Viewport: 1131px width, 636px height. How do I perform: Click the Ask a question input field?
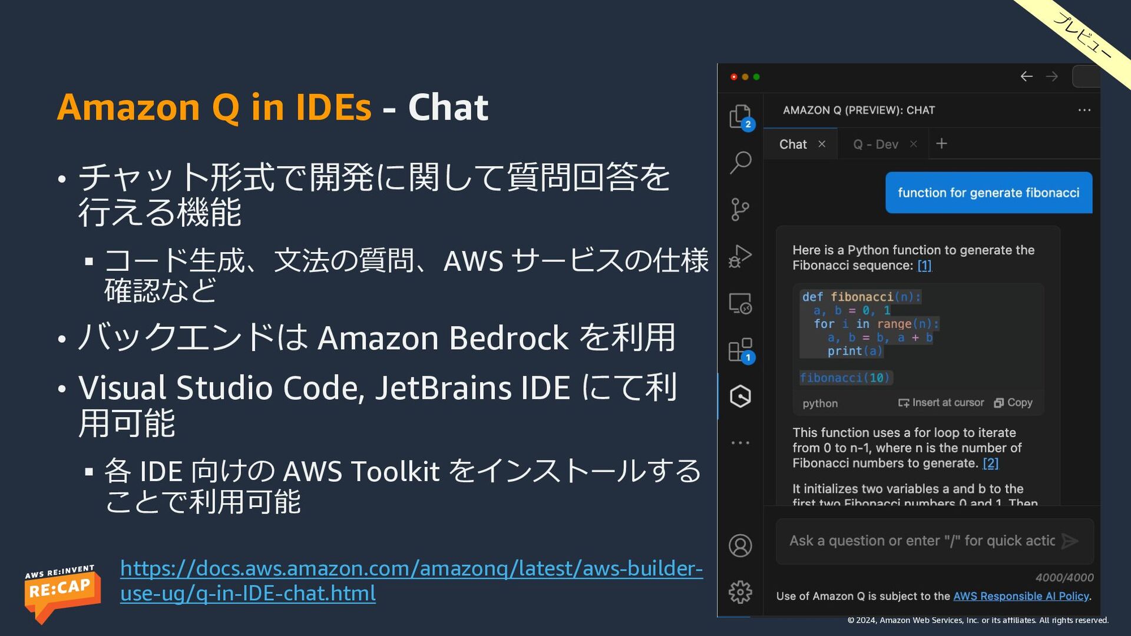click(922, 541)
